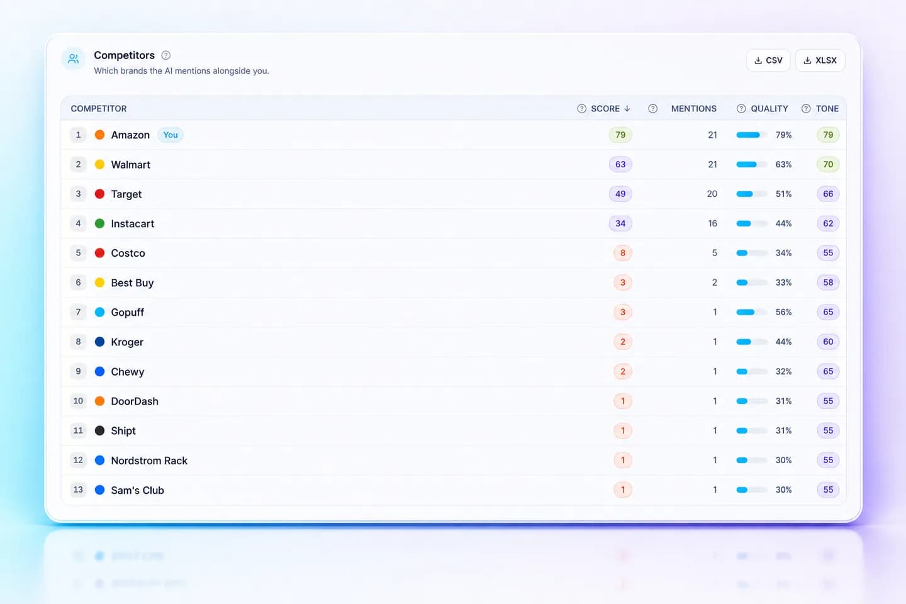Click the light blue dot next to Gopuff

(x=99, y=312)
